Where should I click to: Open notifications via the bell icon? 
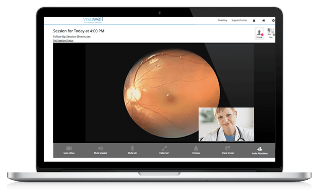pos(254,21)
